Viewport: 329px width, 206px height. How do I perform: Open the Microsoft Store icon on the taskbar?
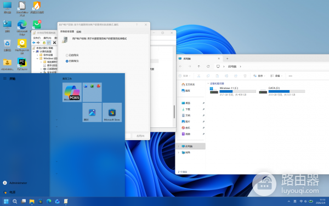tap(40, 202)
